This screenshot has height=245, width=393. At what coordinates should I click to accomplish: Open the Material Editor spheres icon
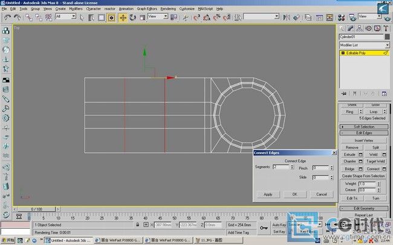[341, 17]
